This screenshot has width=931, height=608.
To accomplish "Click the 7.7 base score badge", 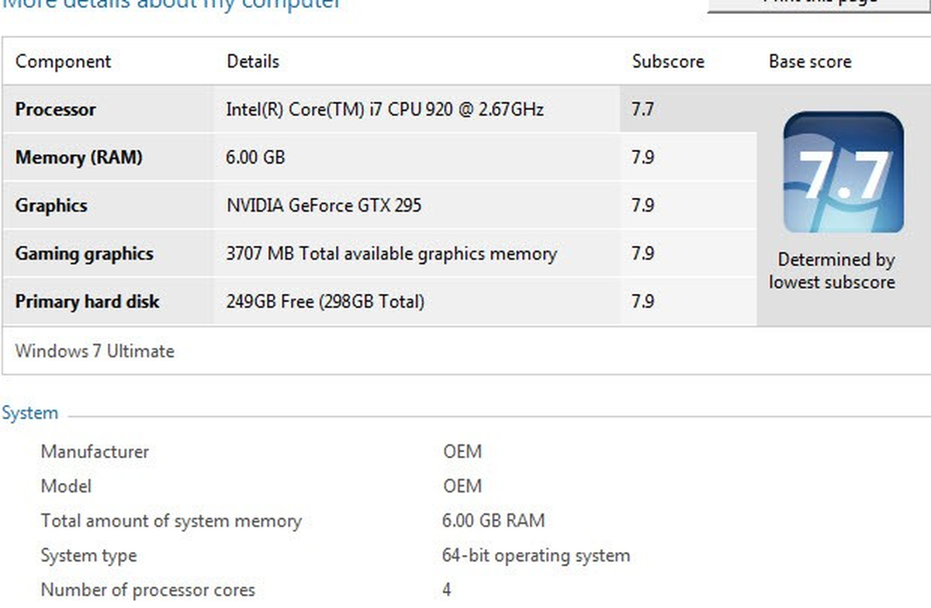I will [843, 173].
